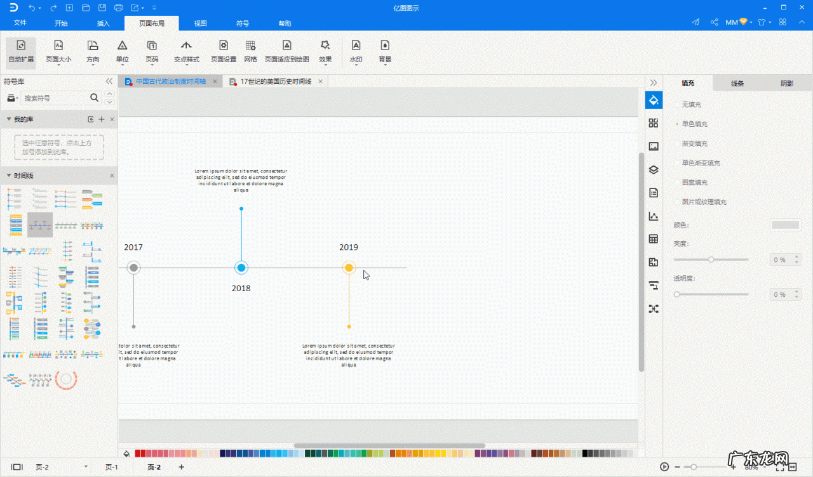Click the 自动扩展 auto-expand icon
Screen dimensions: 813x477
click(x=21, y=46)
